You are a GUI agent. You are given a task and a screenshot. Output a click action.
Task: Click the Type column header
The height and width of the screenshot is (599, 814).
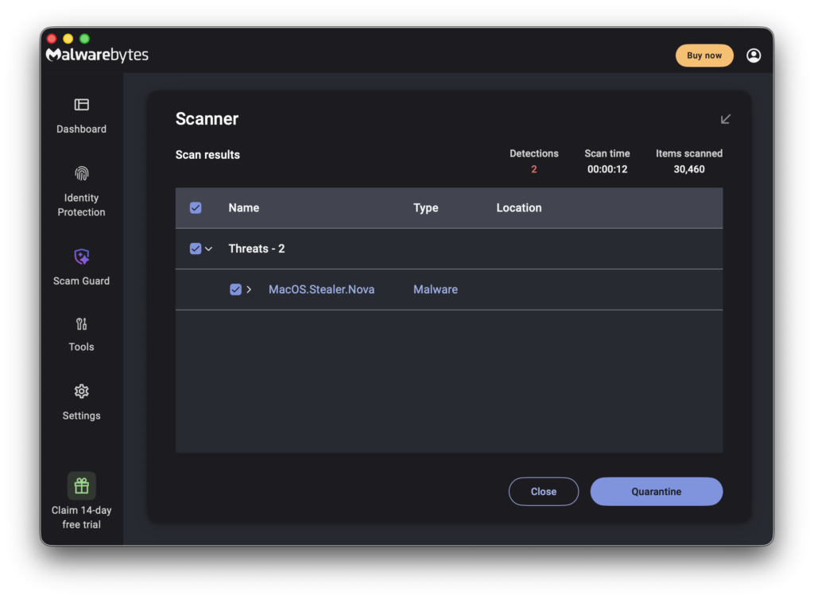[x=426, y=208]
